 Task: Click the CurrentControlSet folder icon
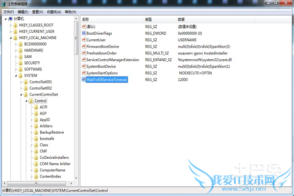[x=26, y=95]
